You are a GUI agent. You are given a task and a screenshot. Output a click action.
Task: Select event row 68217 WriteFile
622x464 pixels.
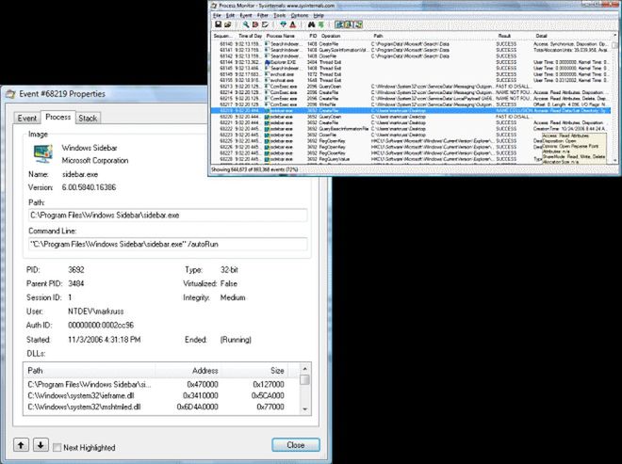[x=411, y=104]
